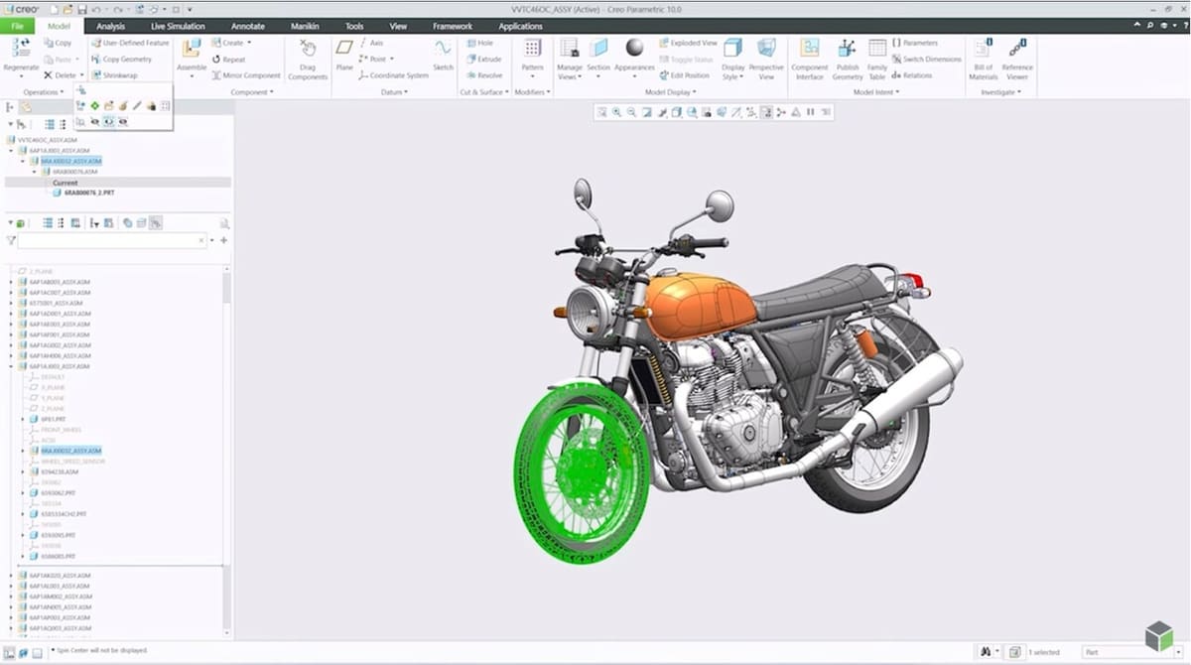Open the Annotate tab
1191x665 pixels.
point(247,26)
